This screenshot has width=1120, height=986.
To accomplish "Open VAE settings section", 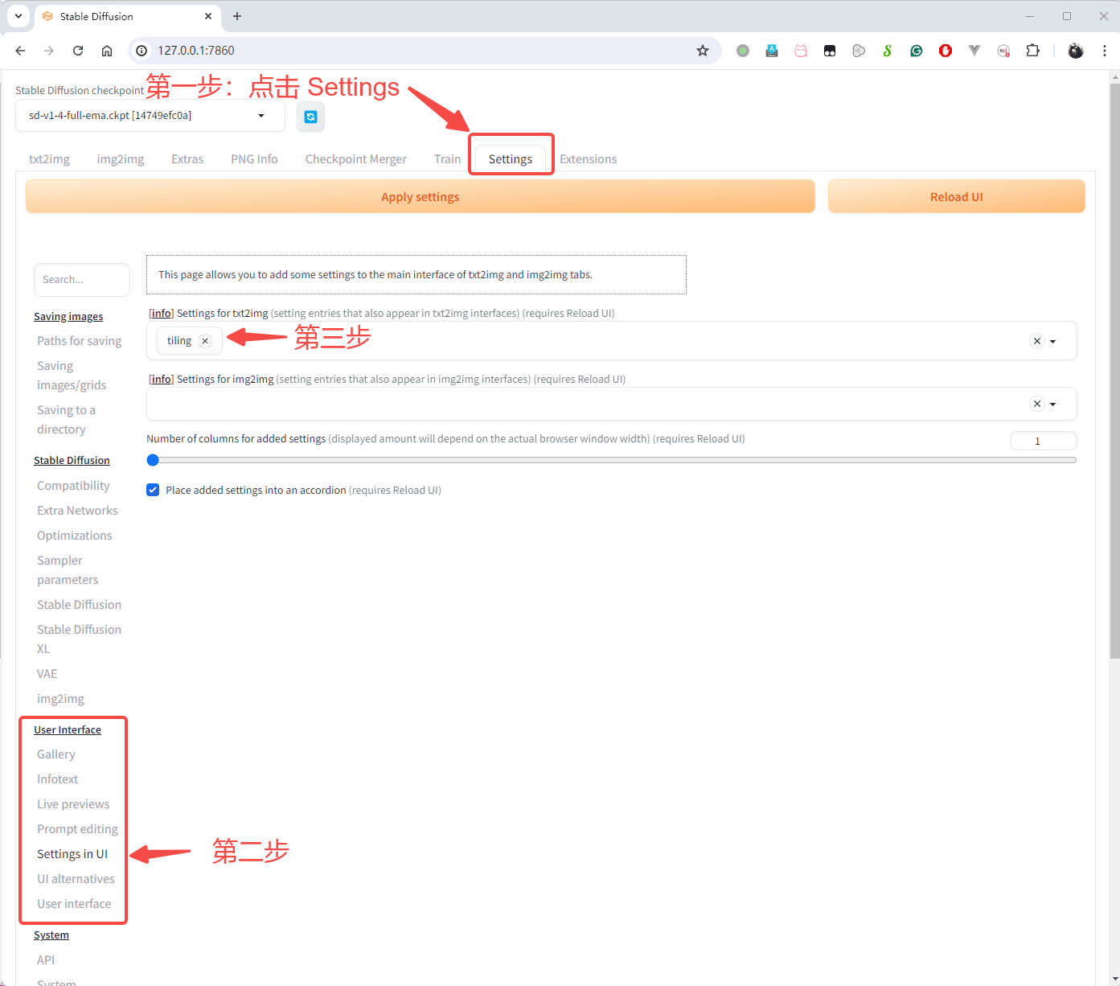I will pos(47,674).
